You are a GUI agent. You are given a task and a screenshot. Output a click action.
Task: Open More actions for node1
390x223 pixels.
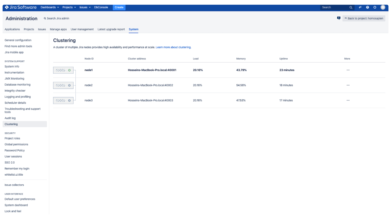(348, 70)
